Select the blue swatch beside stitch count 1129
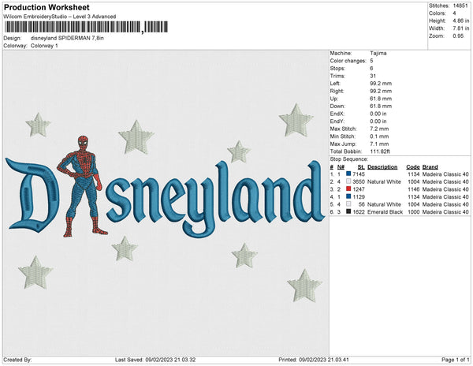Screen dimensions: 473x366 [348, 196]
